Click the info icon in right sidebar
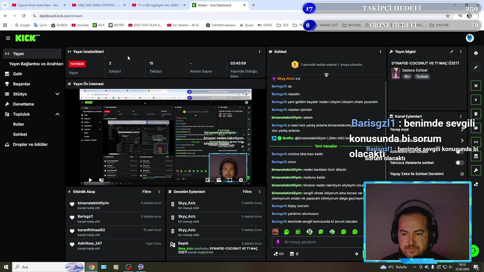484x272 pixels. coord(476,53)
